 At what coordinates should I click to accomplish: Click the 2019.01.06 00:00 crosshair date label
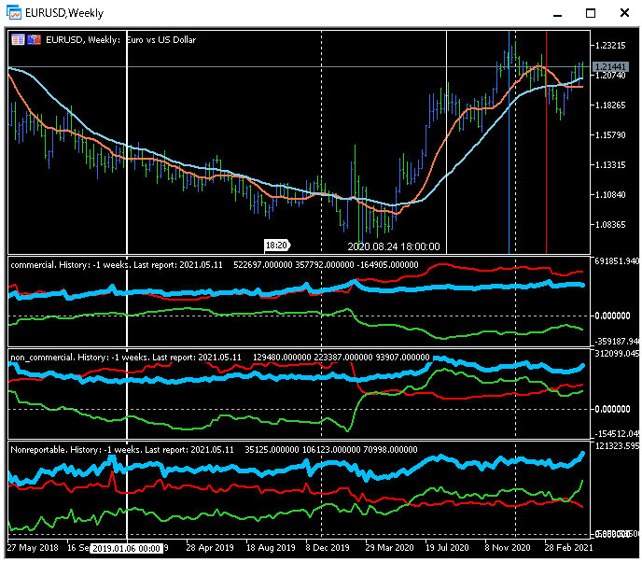126,548
